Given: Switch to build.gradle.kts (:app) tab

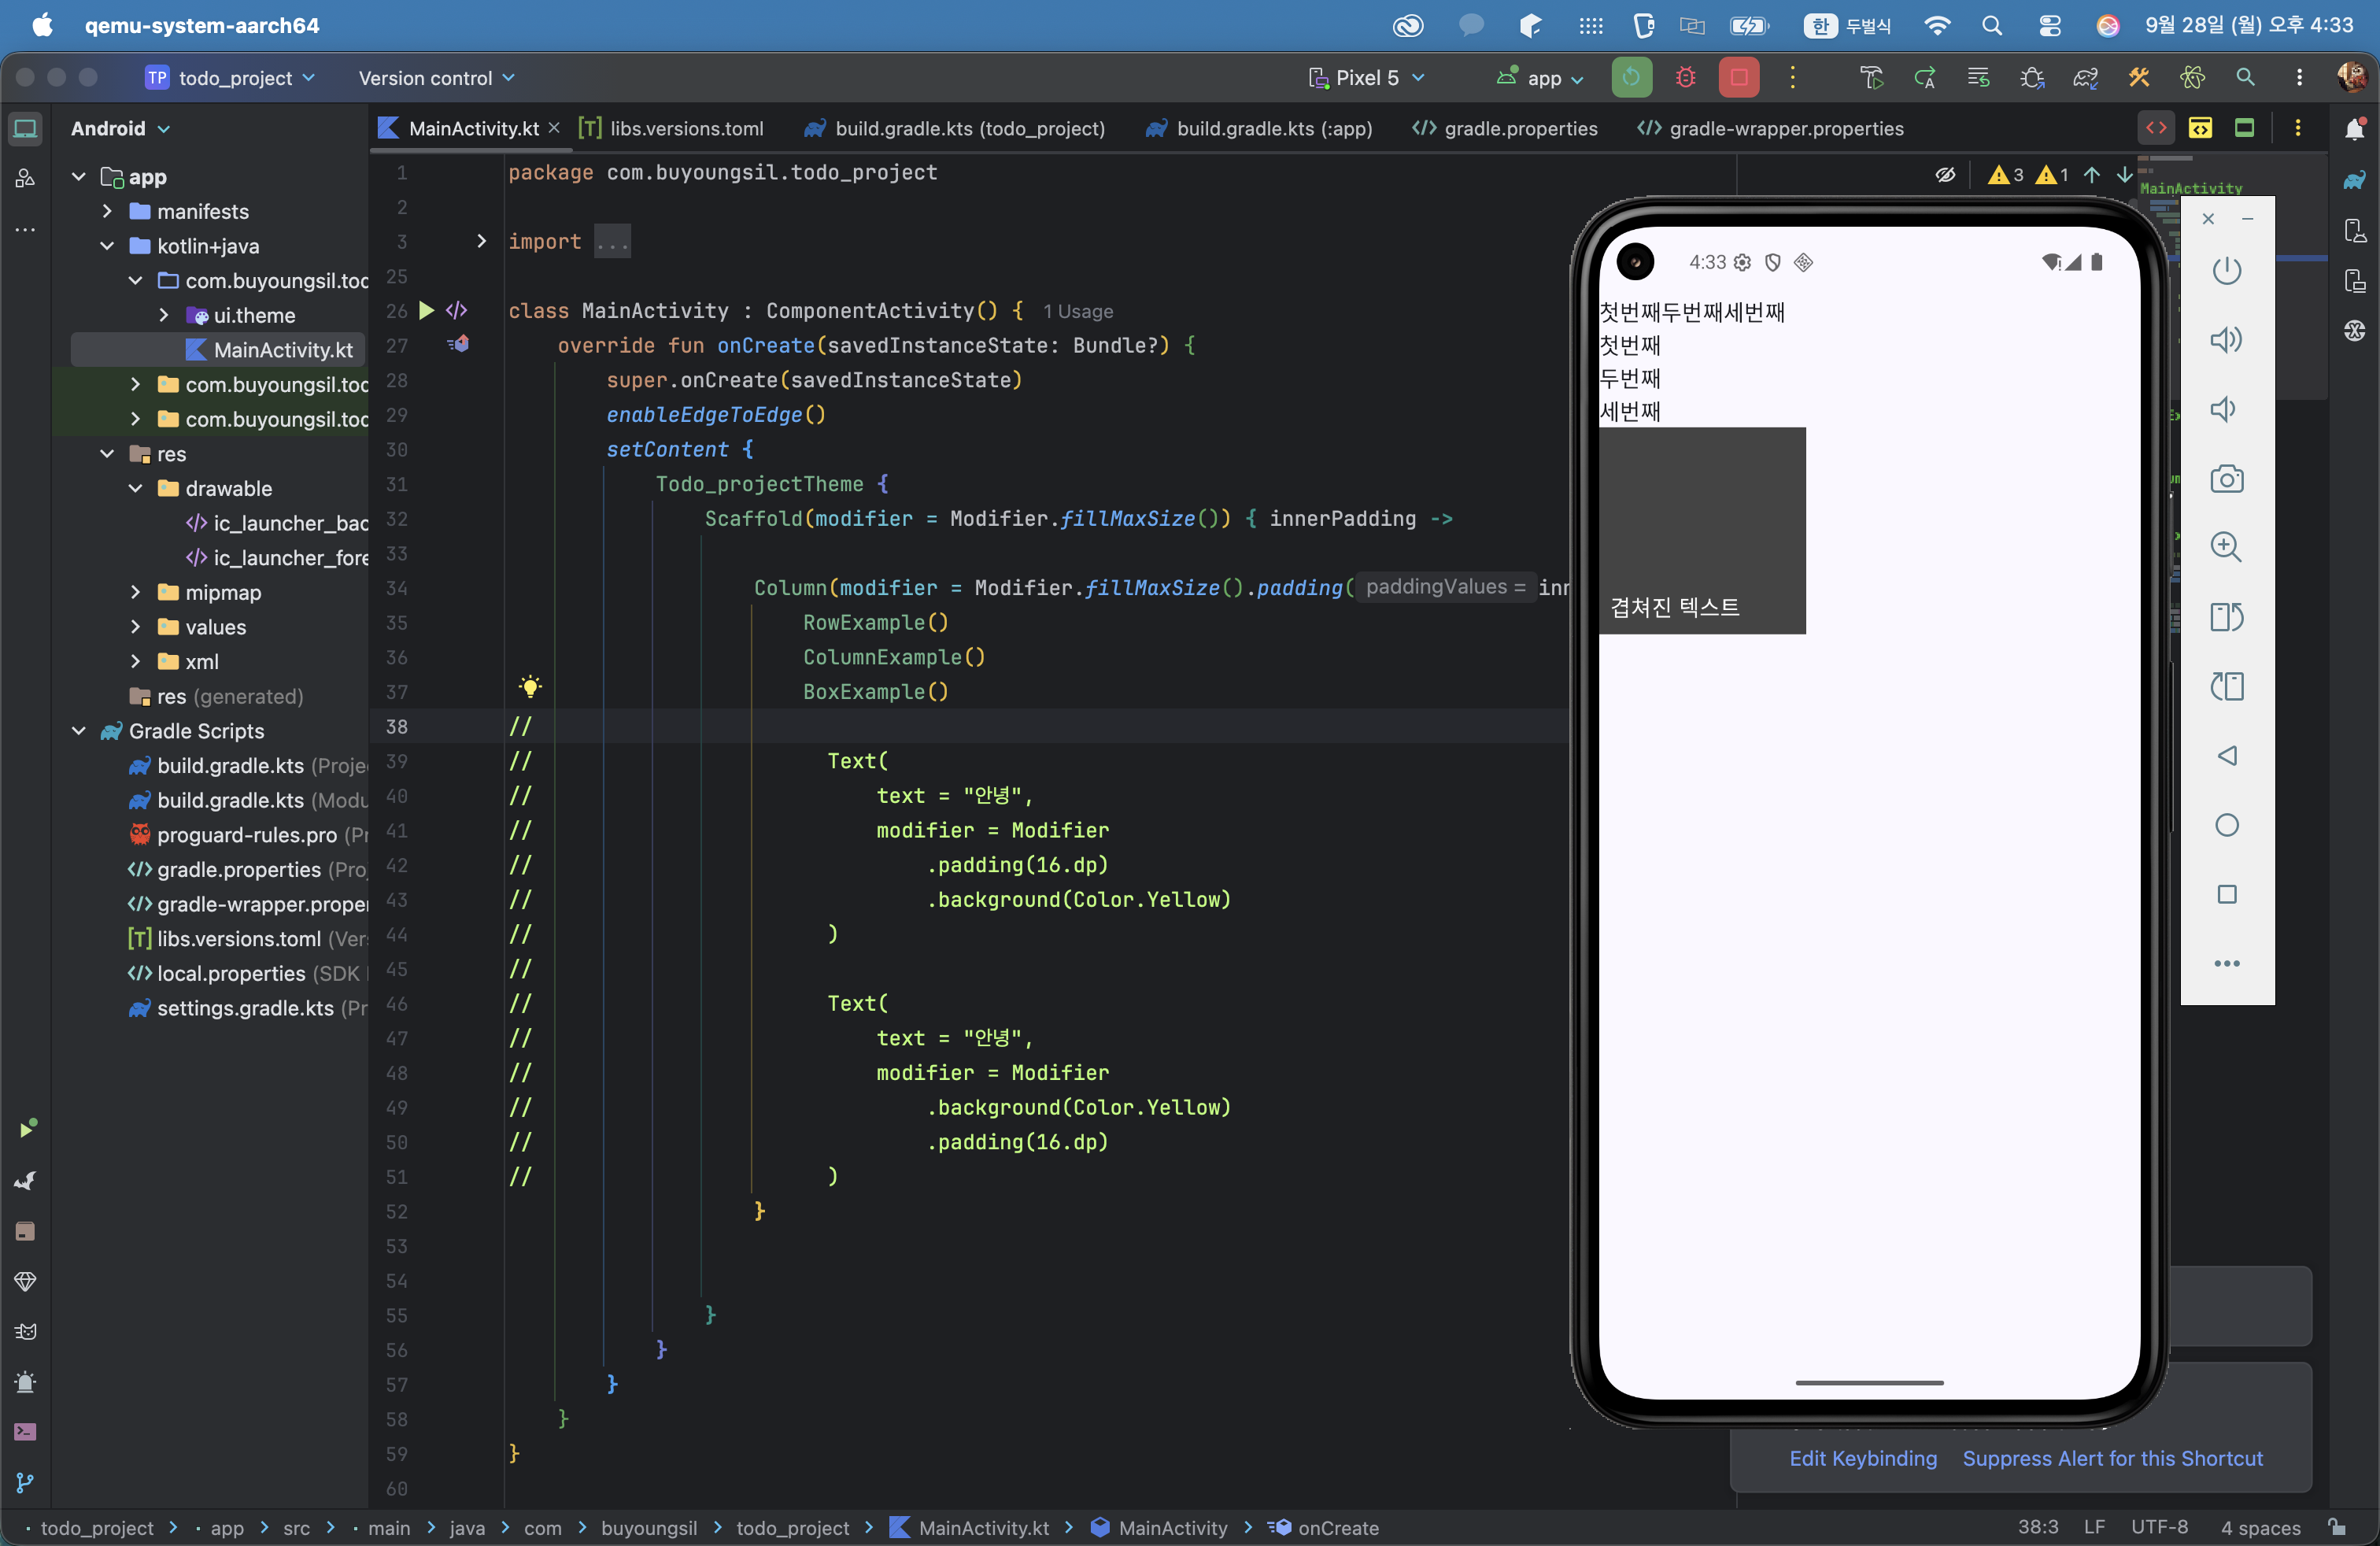Looking at the screenshot, I should pos(1259,128).
